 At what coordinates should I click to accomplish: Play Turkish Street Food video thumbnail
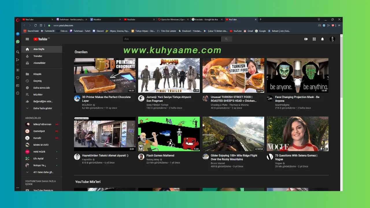pos(233,75)
